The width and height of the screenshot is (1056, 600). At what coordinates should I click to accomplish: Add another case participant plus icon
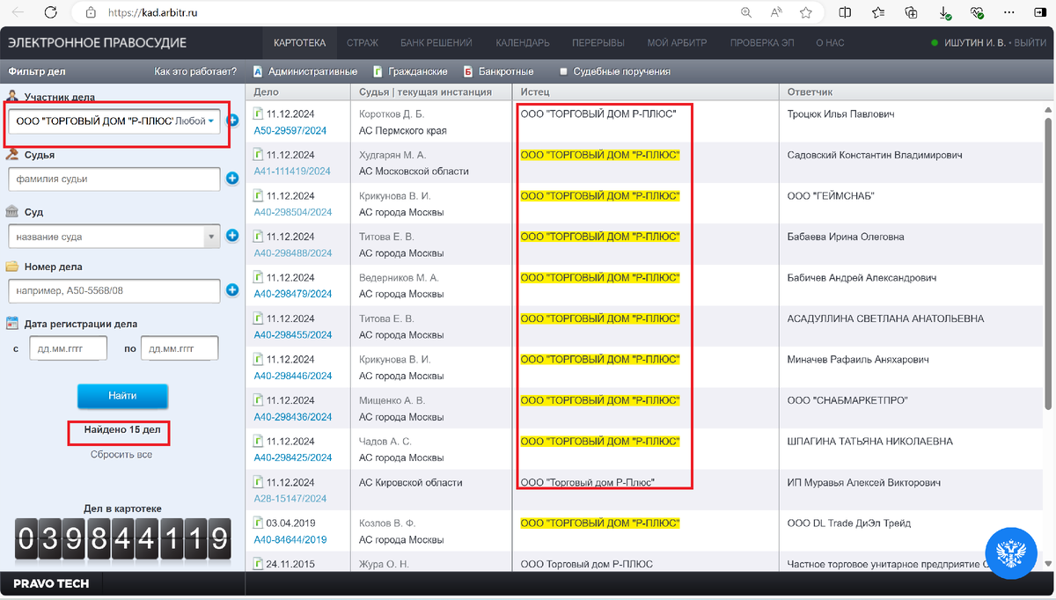coord(232,121)
